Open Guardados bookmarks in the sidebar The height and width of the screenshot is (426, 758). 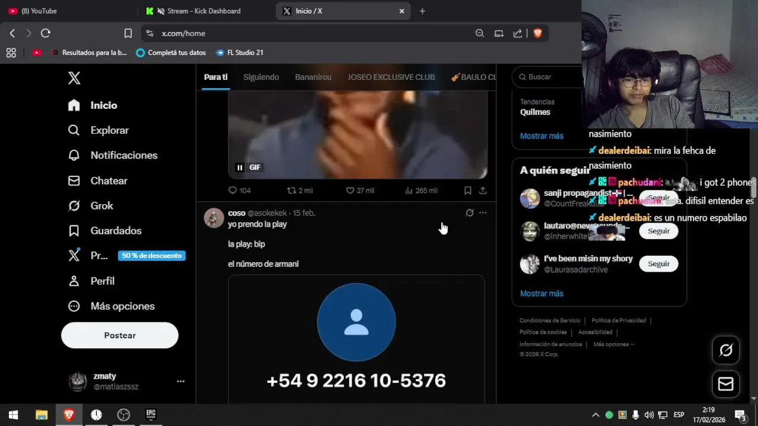click(105, 230)
